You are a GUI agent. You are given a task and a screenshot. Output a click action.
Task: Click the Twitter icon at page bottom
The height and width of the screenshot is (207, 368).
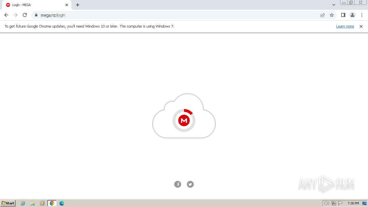(190, 184)
